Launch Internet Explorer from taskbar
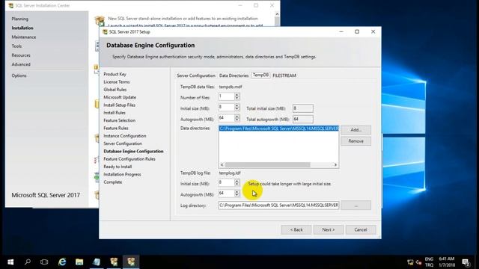 pos(62,262)
